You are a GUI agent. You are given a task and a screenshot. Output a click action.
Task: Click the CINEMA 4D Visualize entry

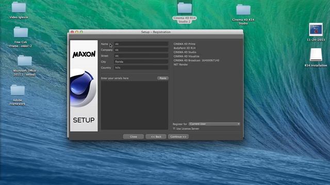[x=186, y=56]
